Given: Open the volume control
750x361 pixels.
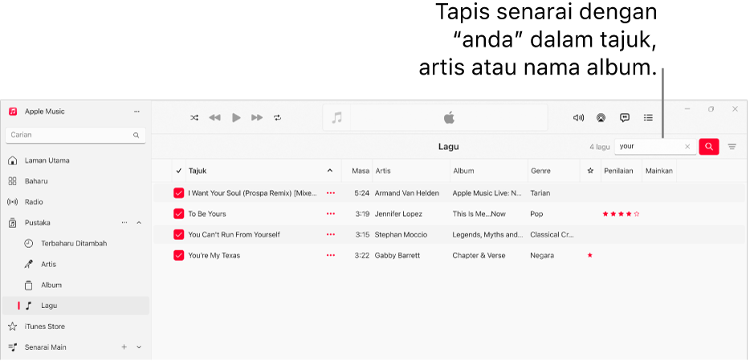Looking at the screenshot, I should click(578, 118).
